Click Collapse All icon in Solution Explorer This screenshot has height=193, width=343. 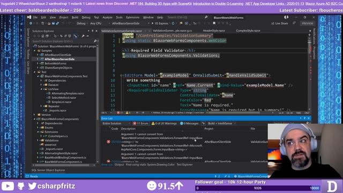click(x=65, y=36)
